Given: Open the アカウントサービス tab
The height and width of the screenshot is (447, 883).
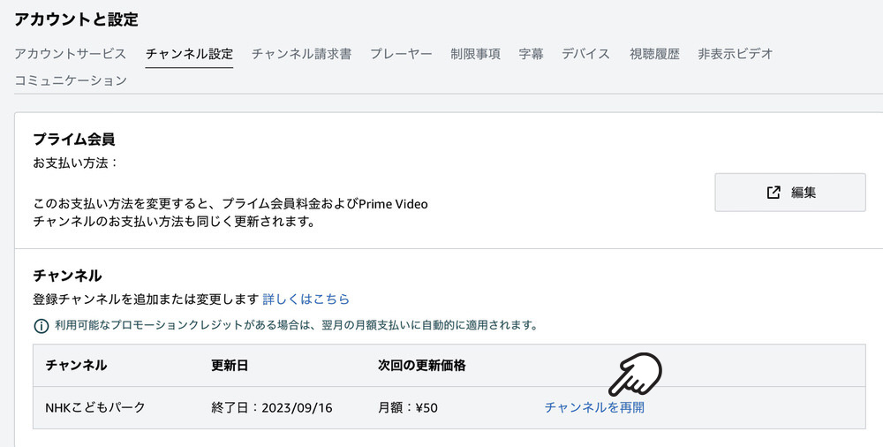Looking at the screenshot, I should (71, 54).
